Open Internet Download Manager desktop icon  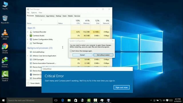(x=5, y=62)
